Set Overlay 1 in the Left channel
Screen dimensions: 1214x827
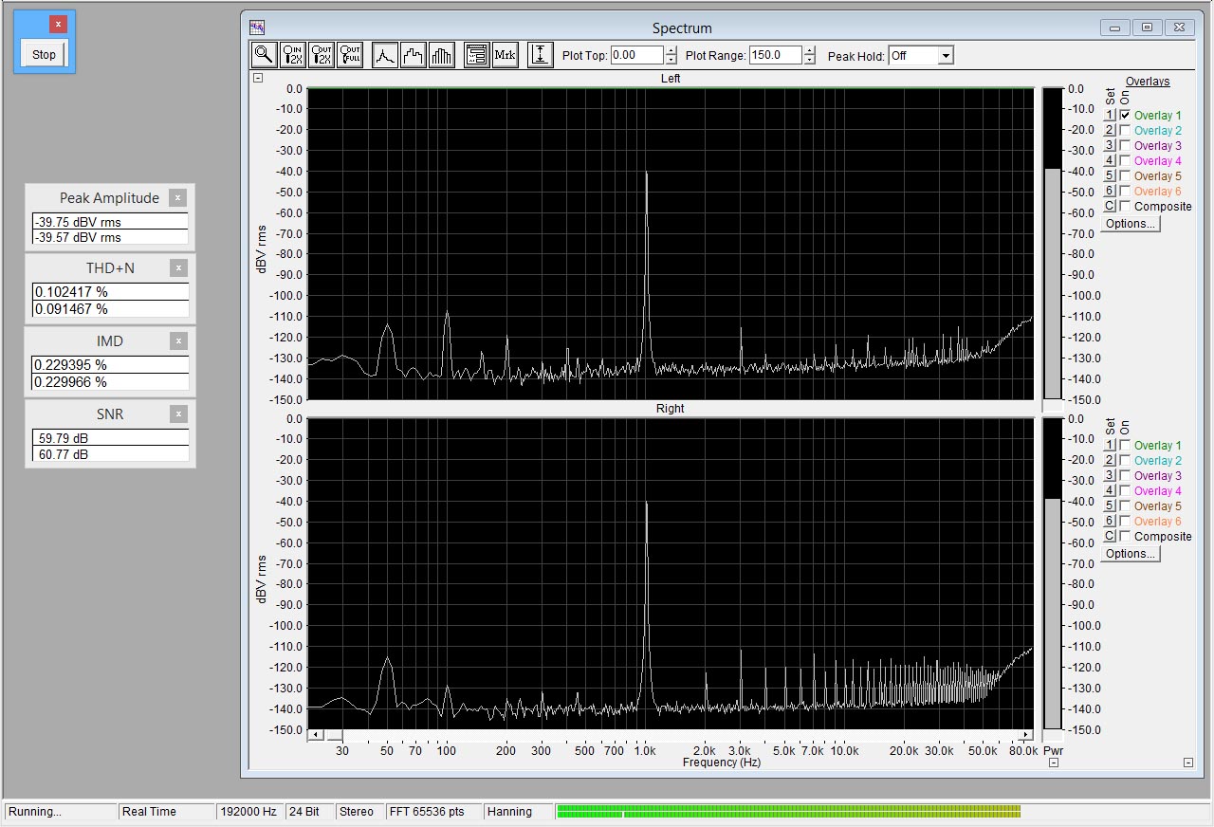(1110, 115)
